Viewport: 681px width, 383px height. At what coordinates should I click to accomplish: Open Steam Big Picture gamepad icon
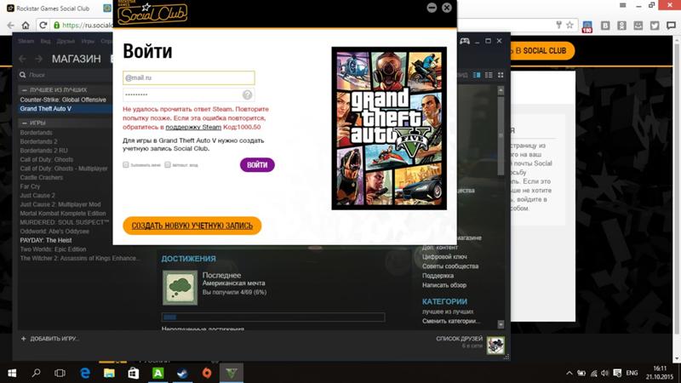tap(465, 41)
